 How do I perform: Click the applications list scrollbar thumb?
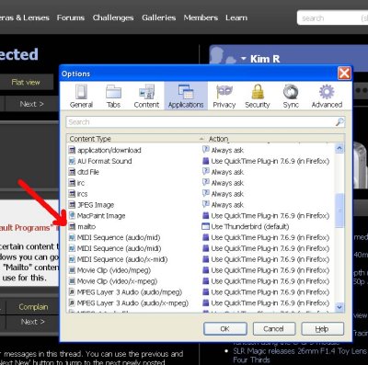click(x=339, y=211)
